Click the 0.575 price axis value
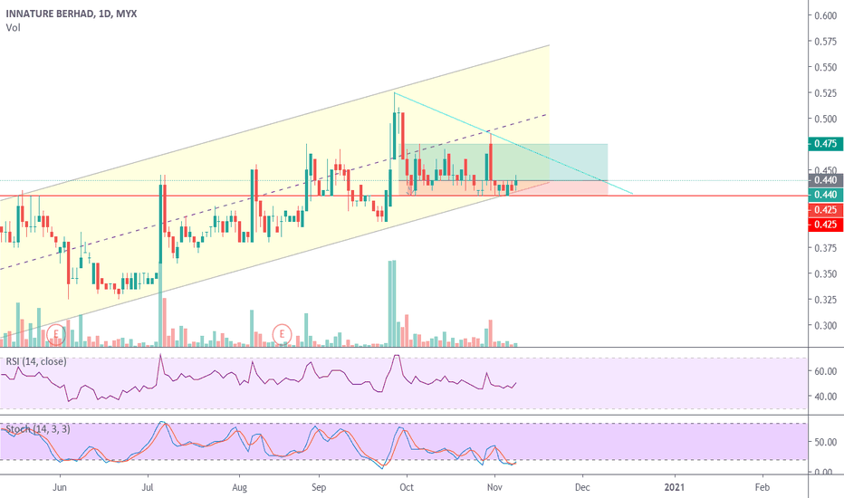Viewport: 844px width, 498px height. (825, 42)
